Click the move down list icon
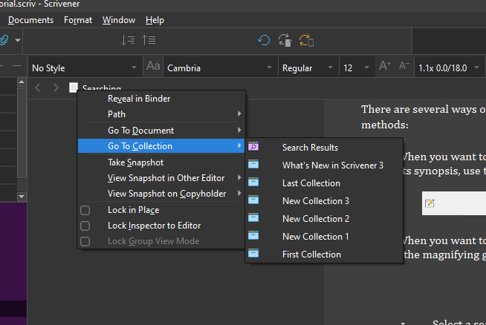The width and height of the screenshot is (486, 325). click(x=128, y=40)
